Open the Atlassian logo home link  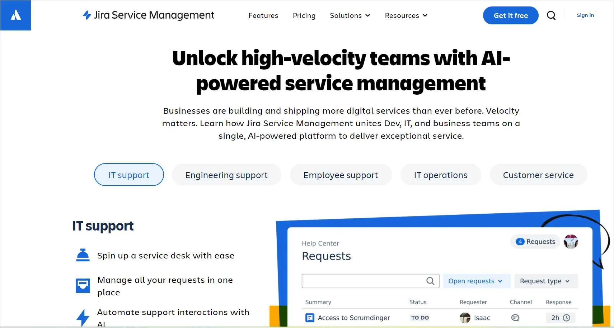click(x=15, y=15)
